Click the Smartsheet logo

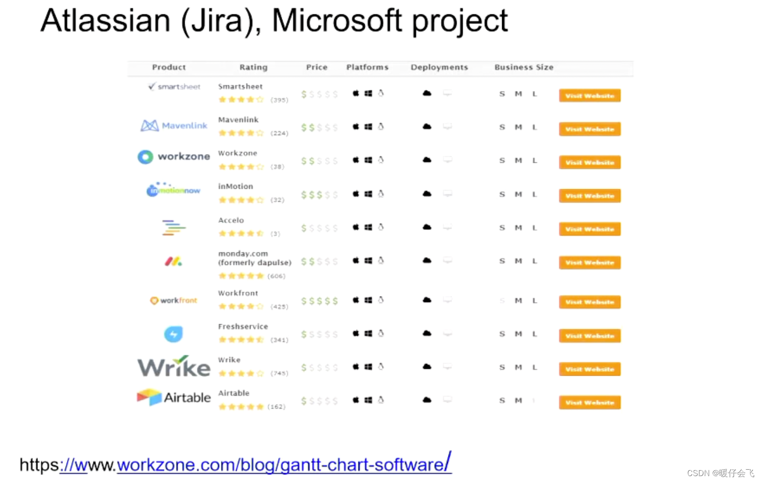click(174, 87)
